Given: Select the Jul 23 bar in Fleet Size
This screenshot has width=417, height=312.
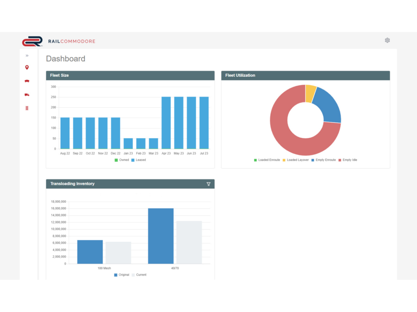Looking at the screenshot, I should coord(204,123).
